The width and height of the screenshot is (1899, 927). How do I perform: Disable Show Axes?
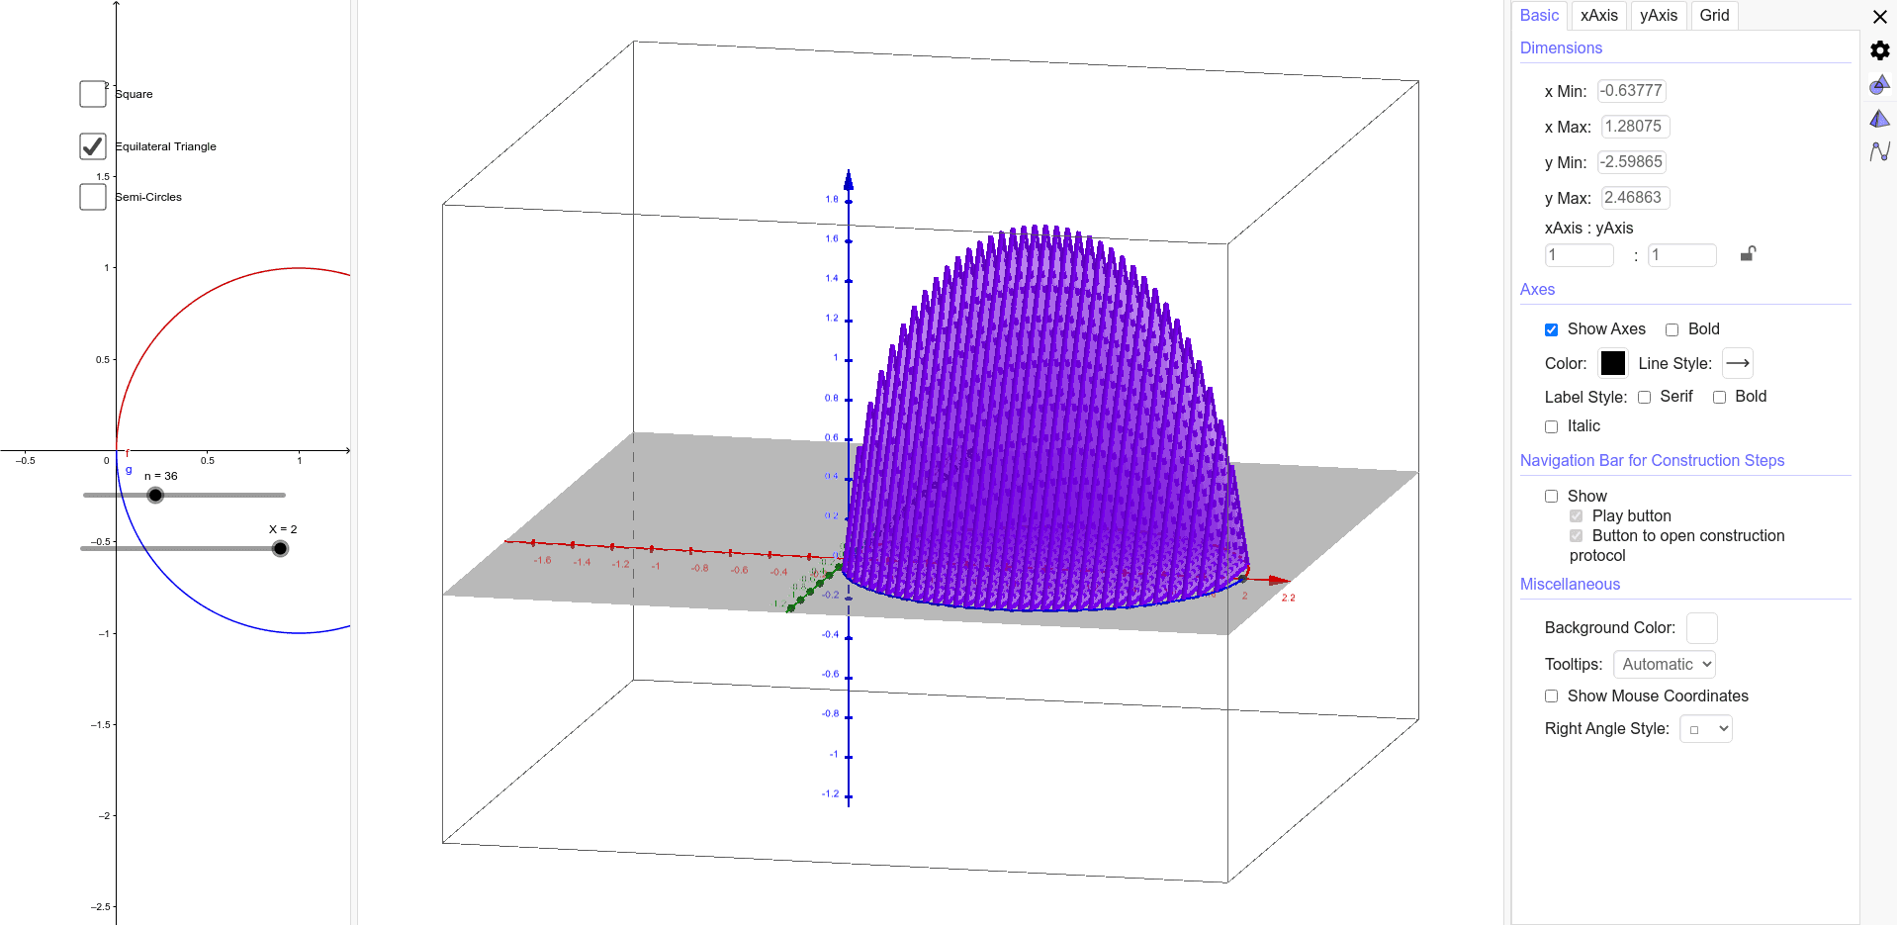[x=1552, y=328]
